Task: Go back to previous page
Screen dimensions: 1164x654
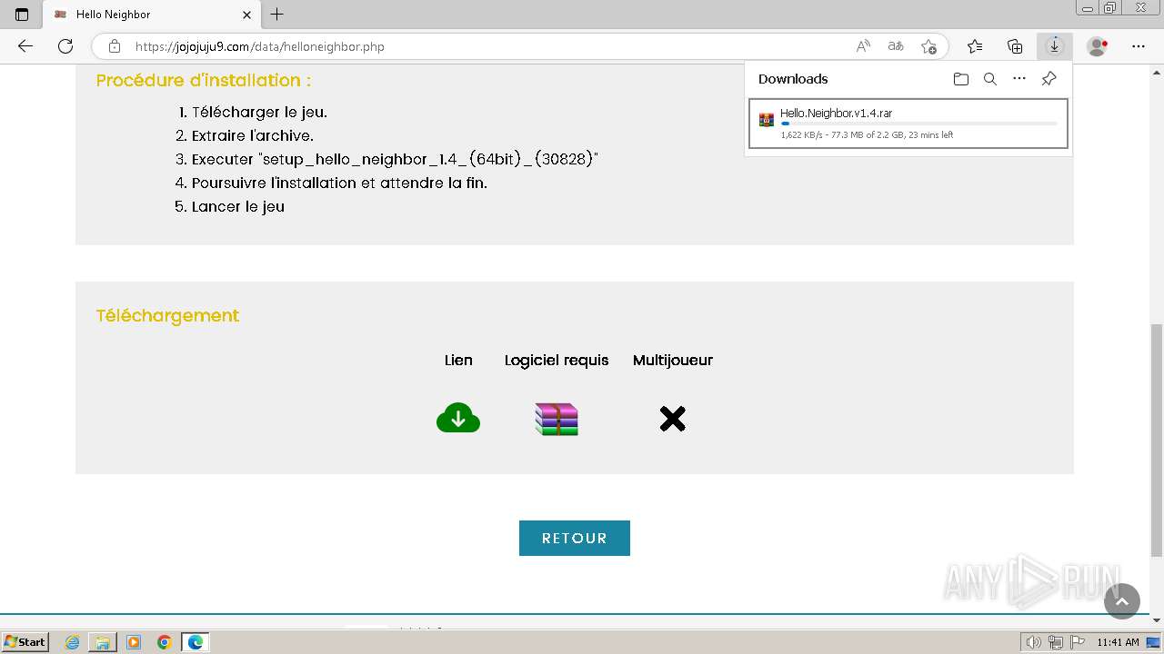Action: coord(25,45)
